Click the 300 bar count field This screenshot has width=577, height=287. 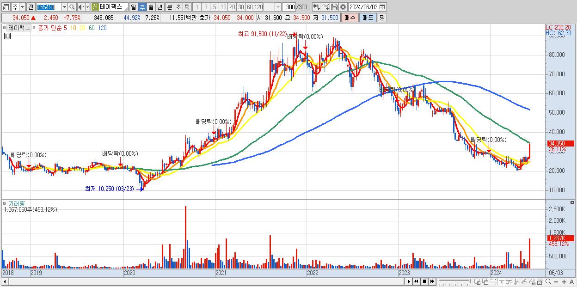tap(289, 7)
